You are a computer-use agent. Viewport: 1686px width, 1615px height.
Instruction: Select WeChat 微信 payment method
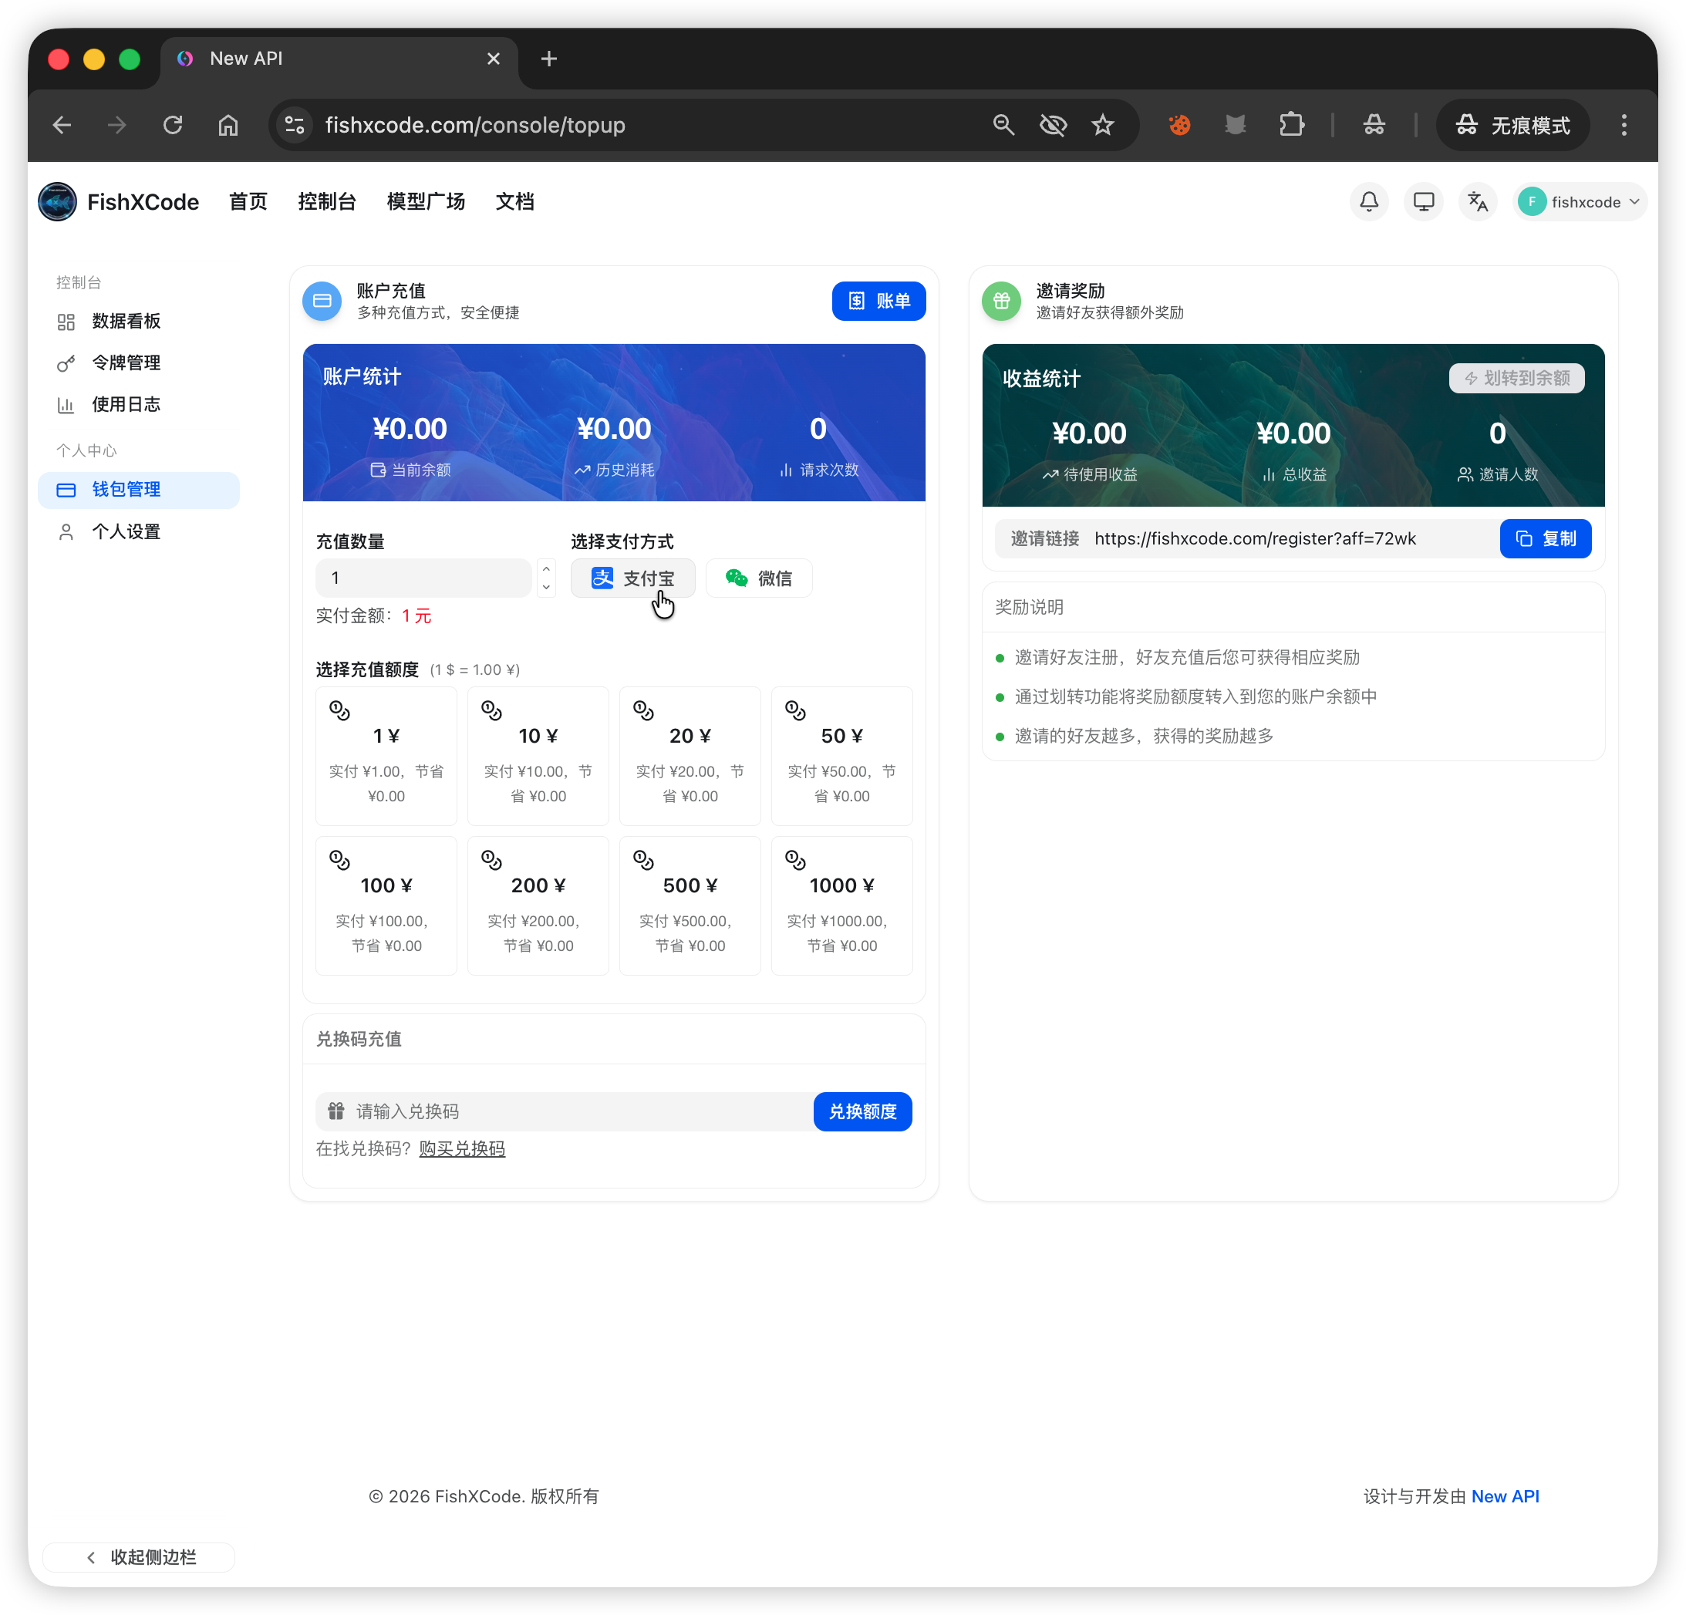click(759, 578)
